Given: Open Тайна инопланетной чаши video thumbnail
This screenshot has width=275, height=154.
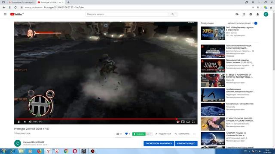Looking at the screenshot, I should point(213,51).
